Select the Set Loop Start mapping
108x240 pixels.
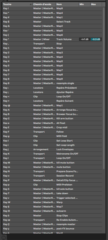64,141
